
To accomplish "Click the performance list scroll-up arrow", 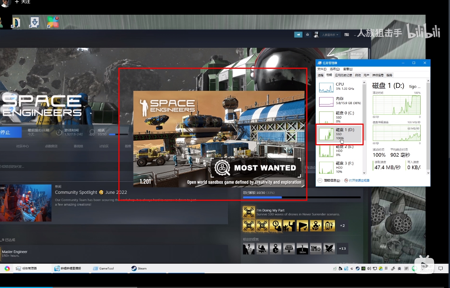I will (364, 82).
